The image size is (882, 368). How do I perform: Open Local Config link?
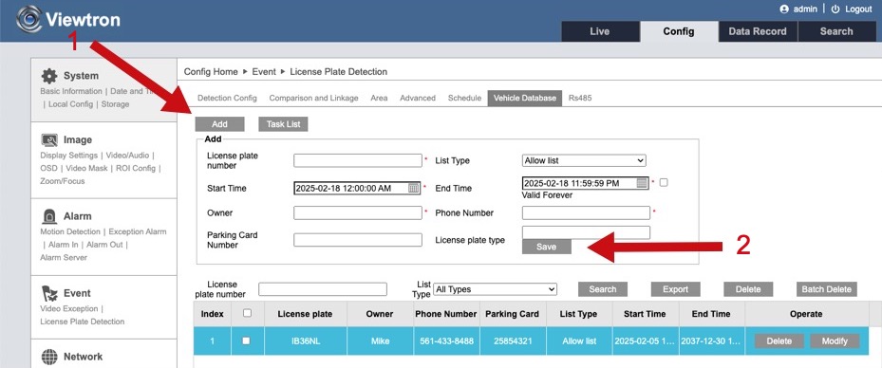(71, 104)
